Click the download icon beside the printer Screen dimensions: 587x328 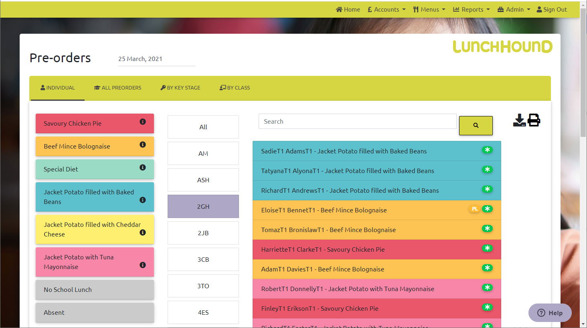(519, 120)
